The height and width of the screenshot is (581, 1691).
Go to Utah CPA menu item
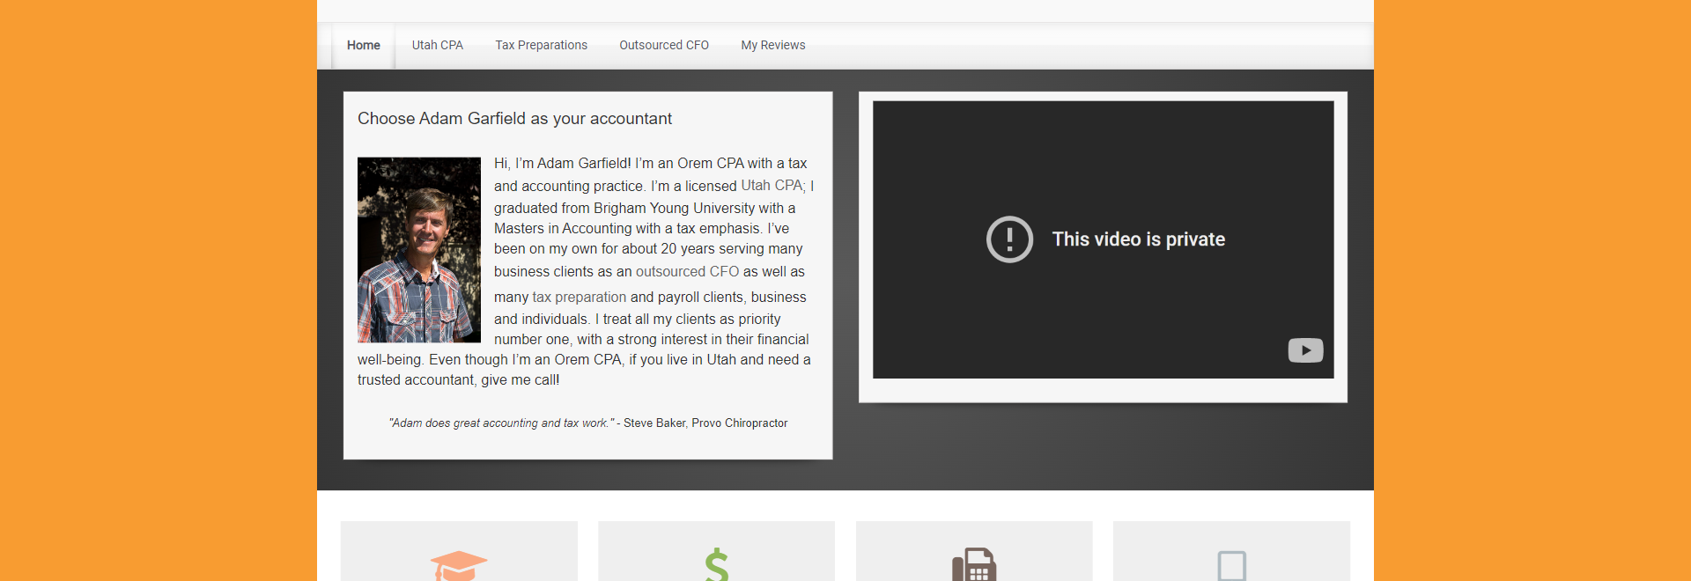[x=438, y=46]
